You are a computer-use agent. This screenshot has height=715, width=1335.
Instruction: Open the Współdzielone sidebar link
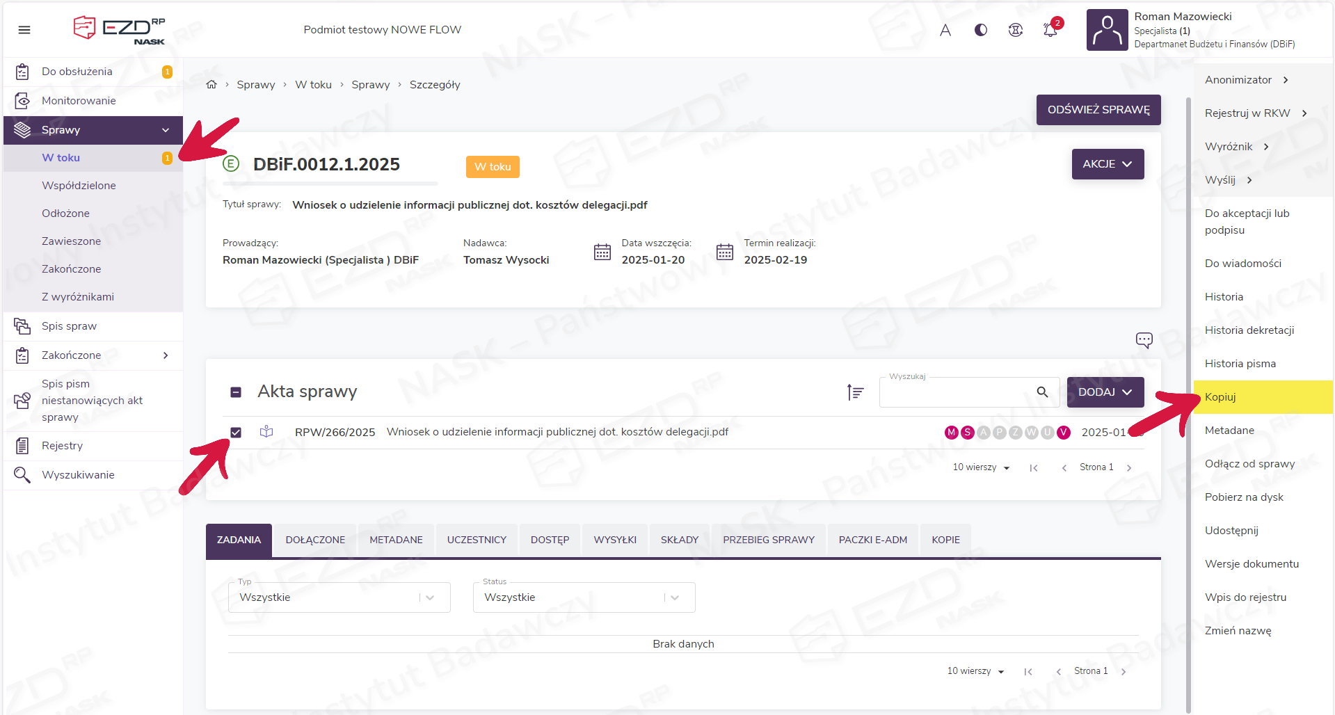(x=79, y=186)
